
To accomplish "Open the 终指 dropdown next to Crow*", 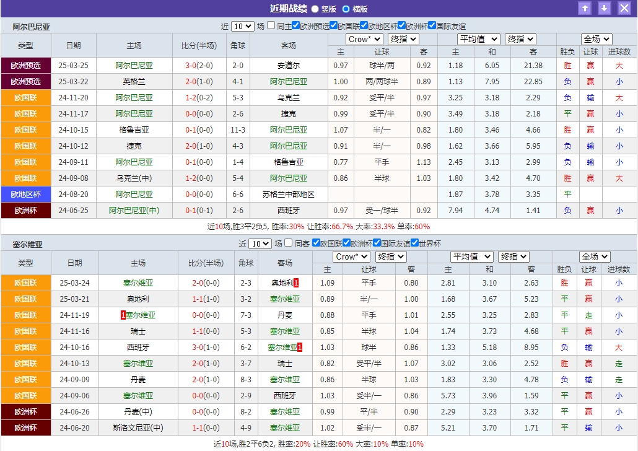I will click(x=403, y=39).
